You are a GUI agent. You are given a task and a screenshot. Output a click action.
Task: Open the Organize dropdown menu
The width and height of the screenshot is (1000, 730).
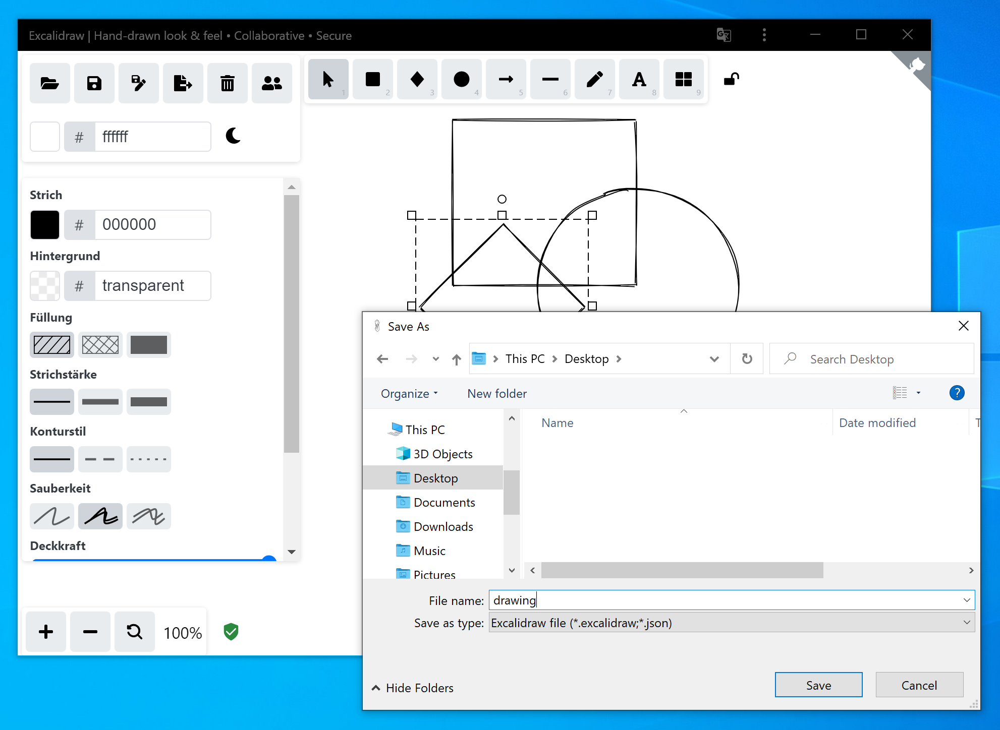(x=409, y=394)
